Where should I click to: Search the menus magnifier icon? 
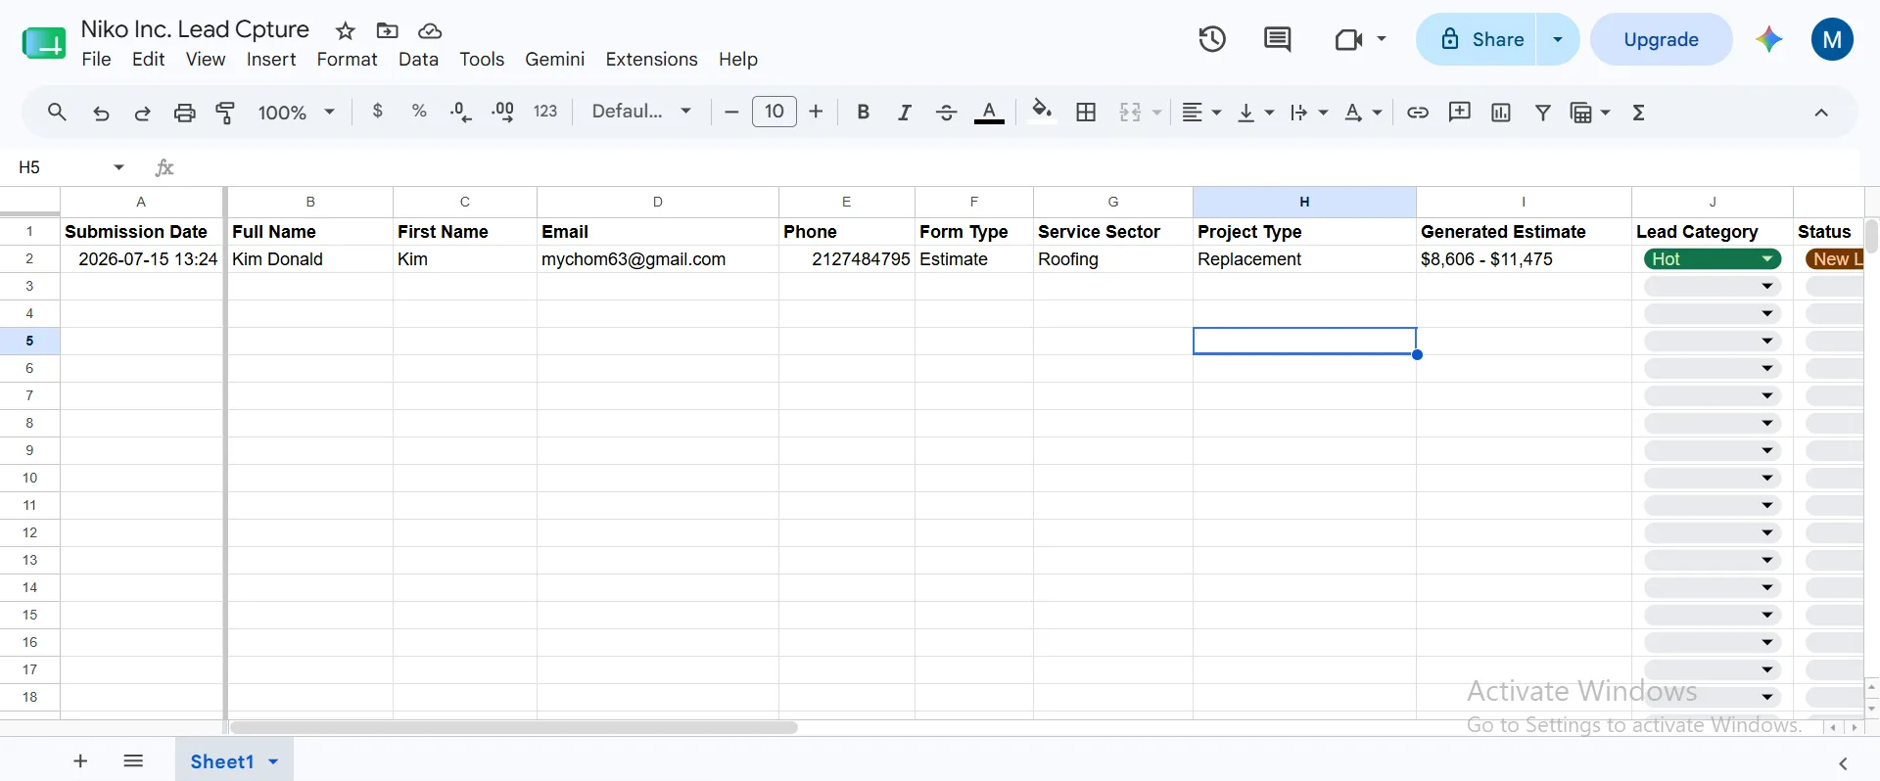pyautogui.click(x=57, y=112)
